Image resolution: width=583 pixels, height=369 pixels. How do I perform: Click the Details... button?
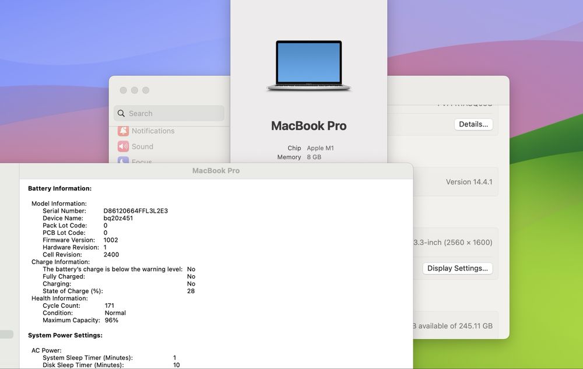(x=473, y=124)
